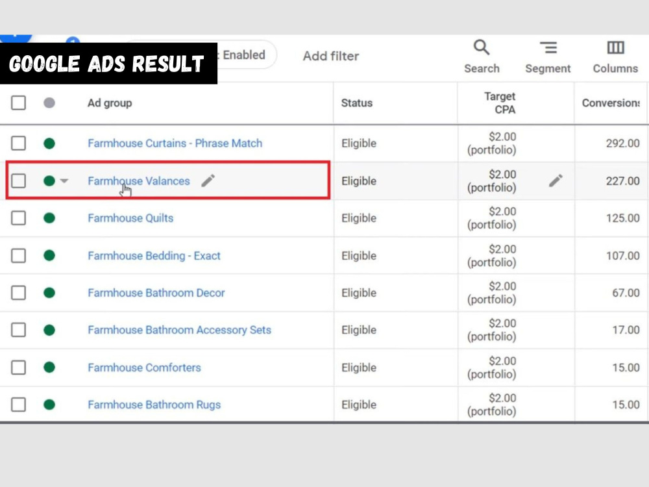Check the box for Farmhouse Bathroom Decor
Screen dimensions: 649x487
(18, 293)
